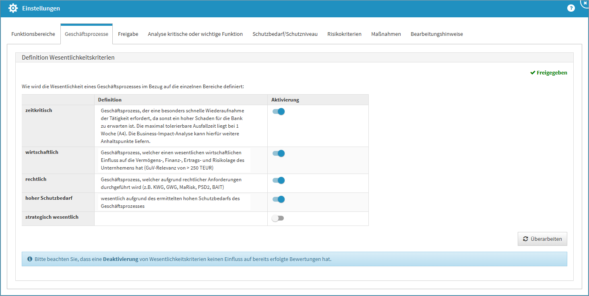Click the empty strategisch wesentlich definition cell
Image resolution: width=589 pixels, height=296 pixels.
click(x=181, y=218)
